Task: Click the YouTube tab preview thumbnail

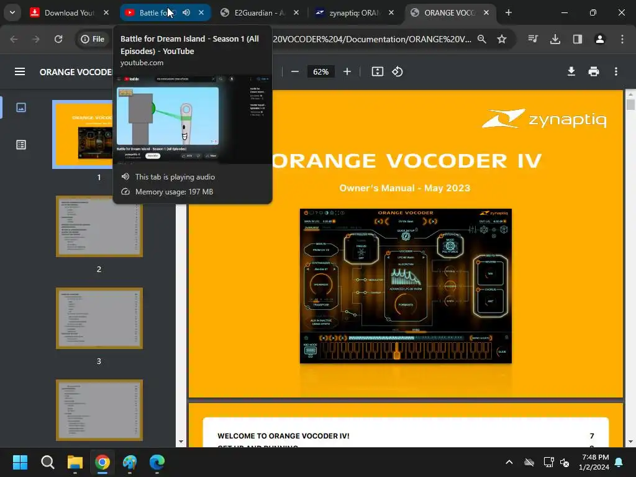Action: [x=193, y=119]
